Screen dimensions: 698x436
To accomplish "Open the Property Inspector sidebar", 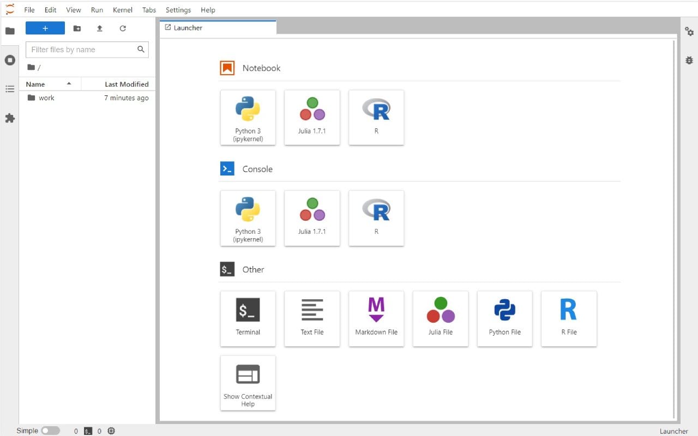I will coord(689,32).
